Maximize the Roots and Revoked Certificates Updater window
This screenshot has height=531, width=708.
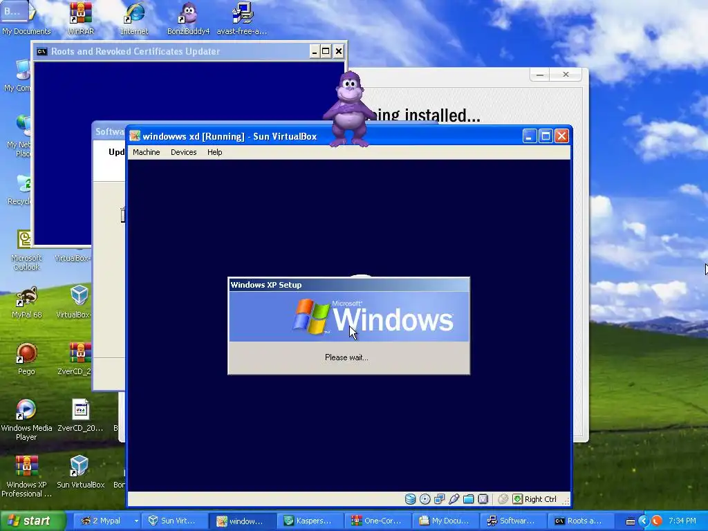click(x=326, y=51)
